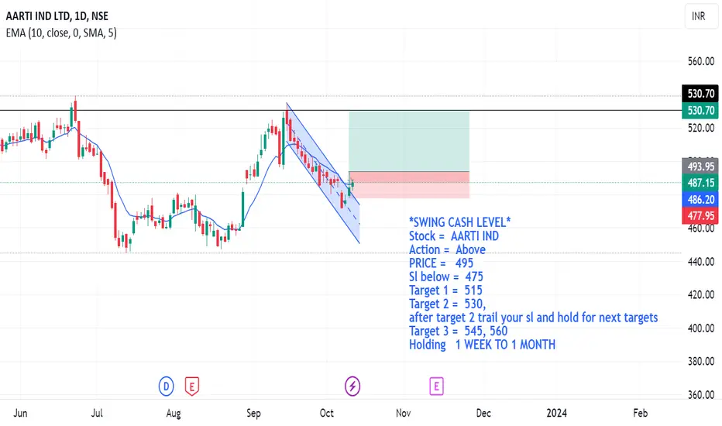
Task: Click the blue D dividend marker
Action: (x=167, y=386)
